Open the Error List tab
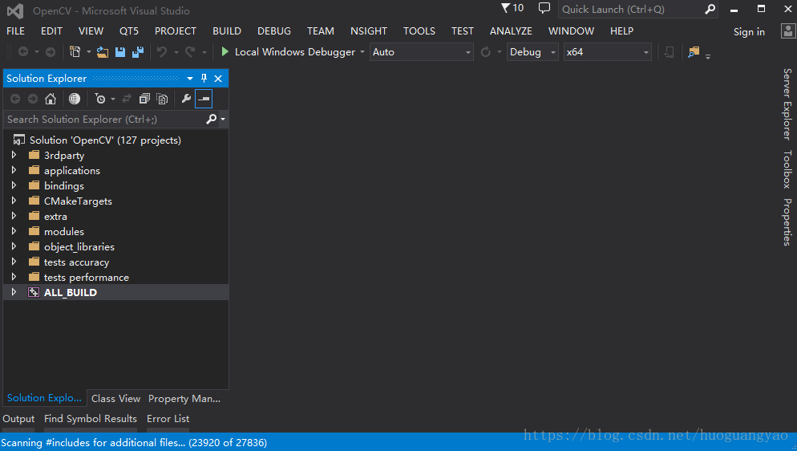This screenshot has width=797, height=451. coord(168,418)
